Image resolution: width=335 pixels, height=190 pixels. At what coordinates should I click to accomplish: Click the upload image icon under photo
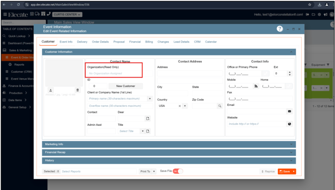[x=51, y=90]
